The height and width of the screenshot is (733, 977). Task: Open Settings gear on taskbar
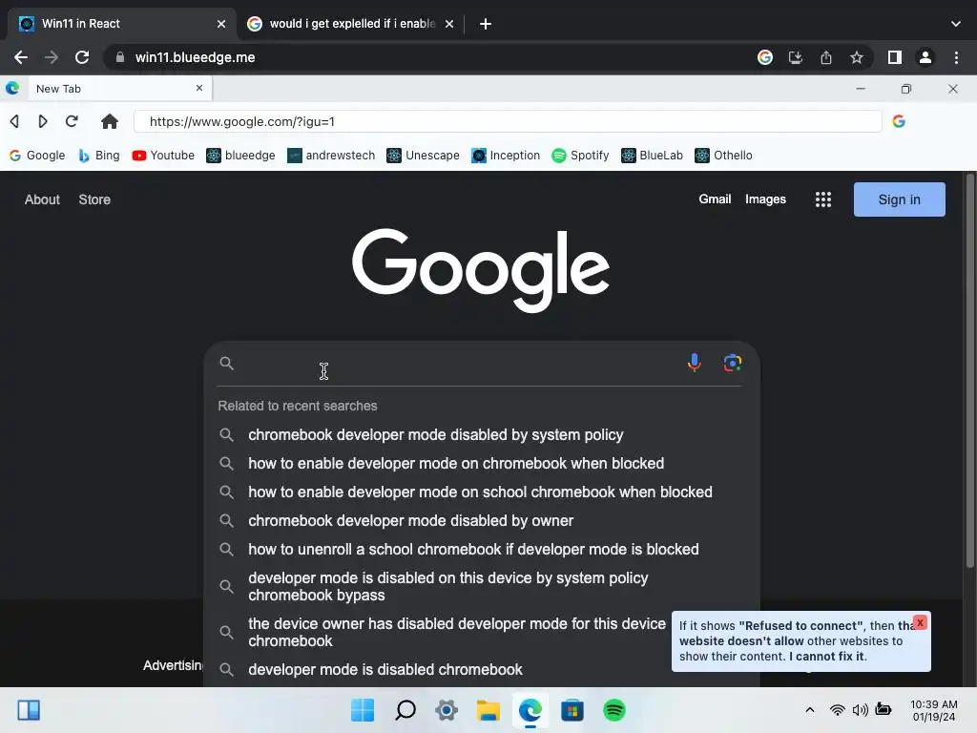(447, 710)
